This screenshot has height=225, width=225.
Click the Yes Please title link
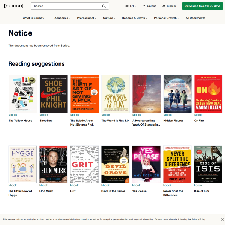click(x=139, y=191)
